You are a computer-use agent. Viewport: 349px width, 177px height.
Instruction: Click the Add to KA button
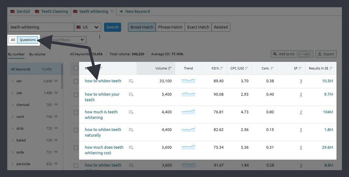point(292,54)
